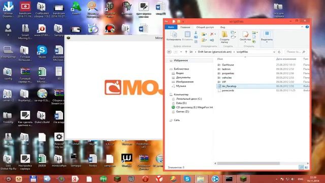
Task: Select Библиотеки in navigation pane
Action: (181, 69)
